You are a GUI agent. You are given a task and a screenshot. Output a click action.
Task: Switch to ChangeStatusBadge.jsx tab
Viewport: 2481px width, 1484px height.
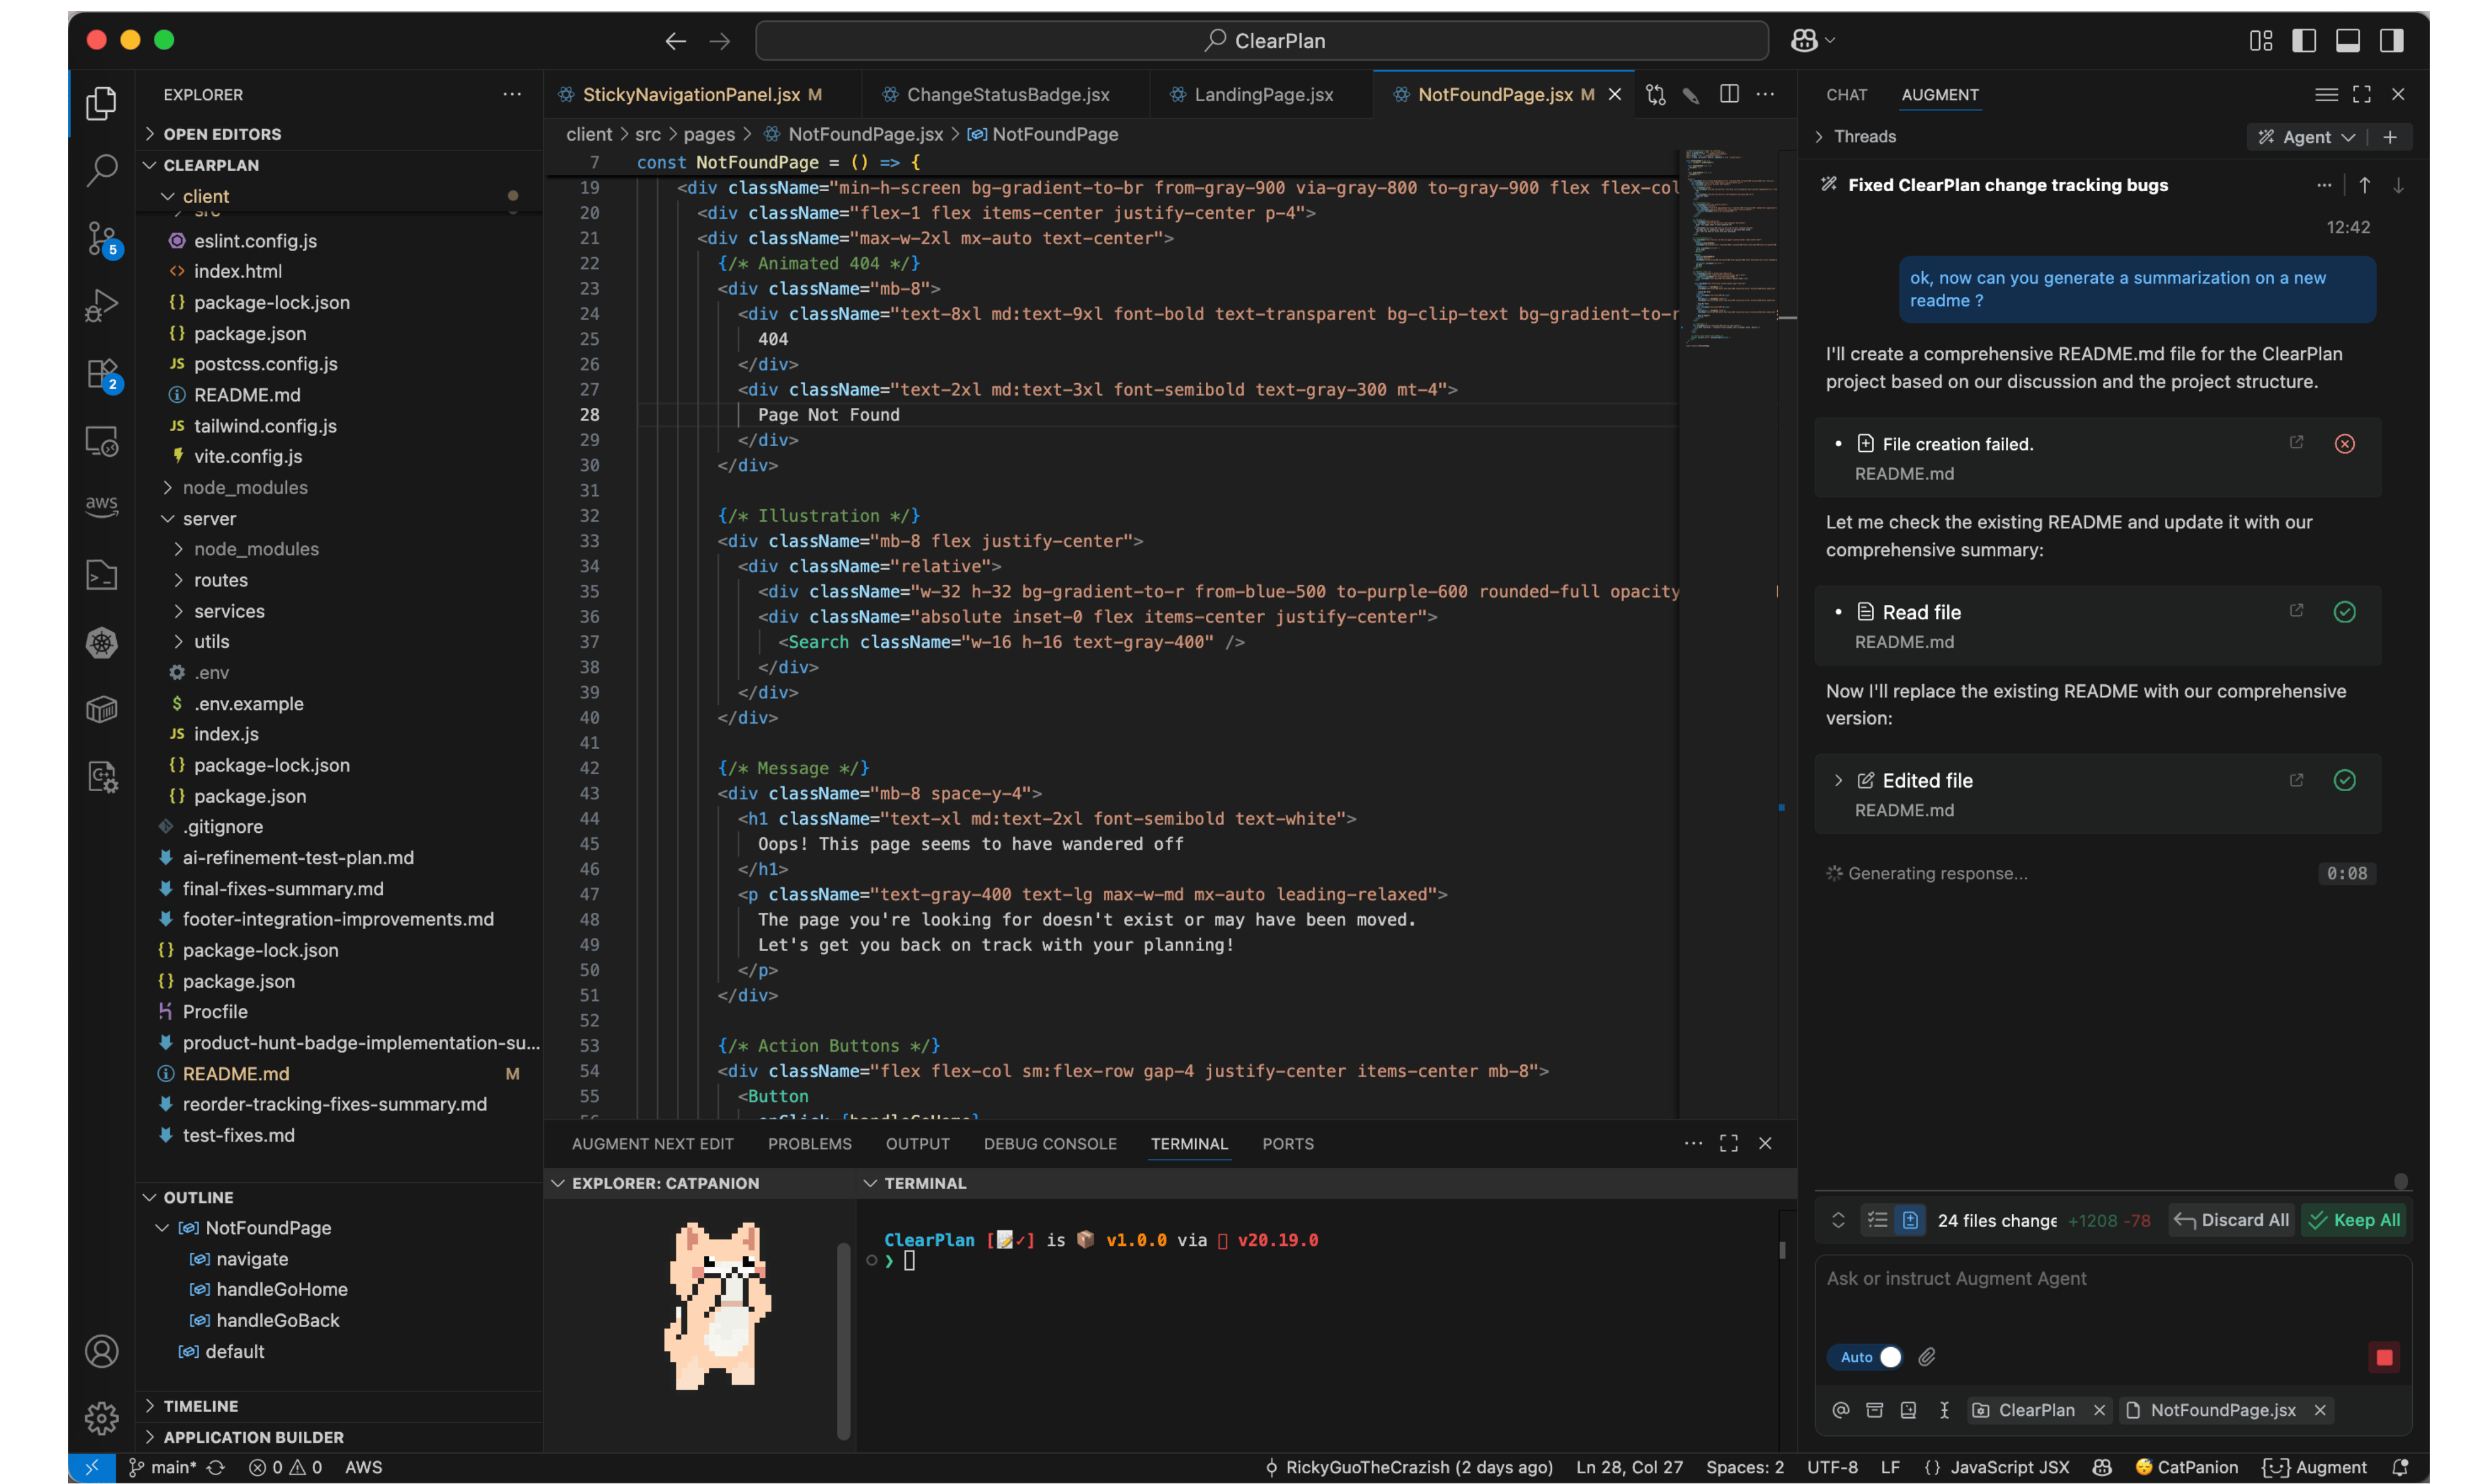click(x=1006, y=94)
